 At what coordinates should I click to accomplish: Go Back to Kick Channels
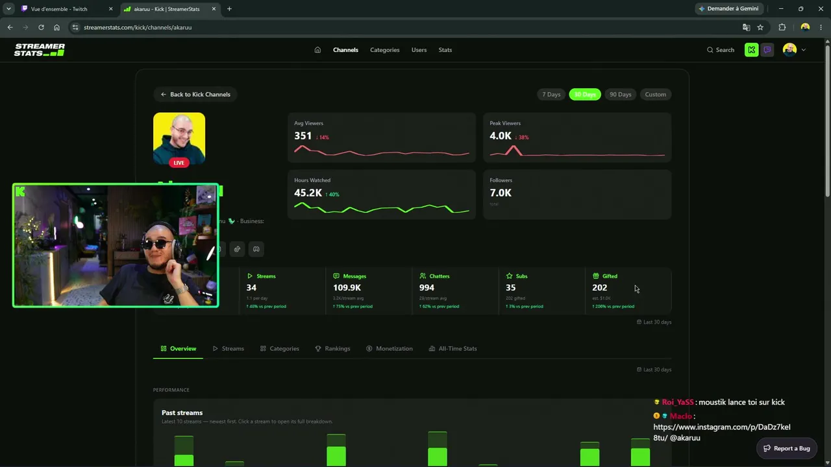pyautogui.click(x=195, y=95)
